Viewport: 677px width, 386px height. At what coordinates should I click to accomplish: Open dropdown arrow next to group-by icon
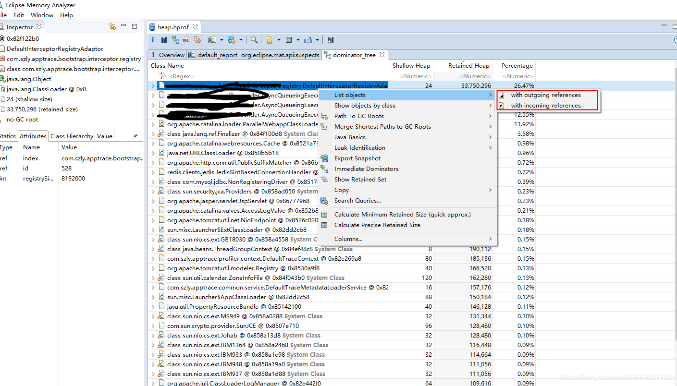279,40
